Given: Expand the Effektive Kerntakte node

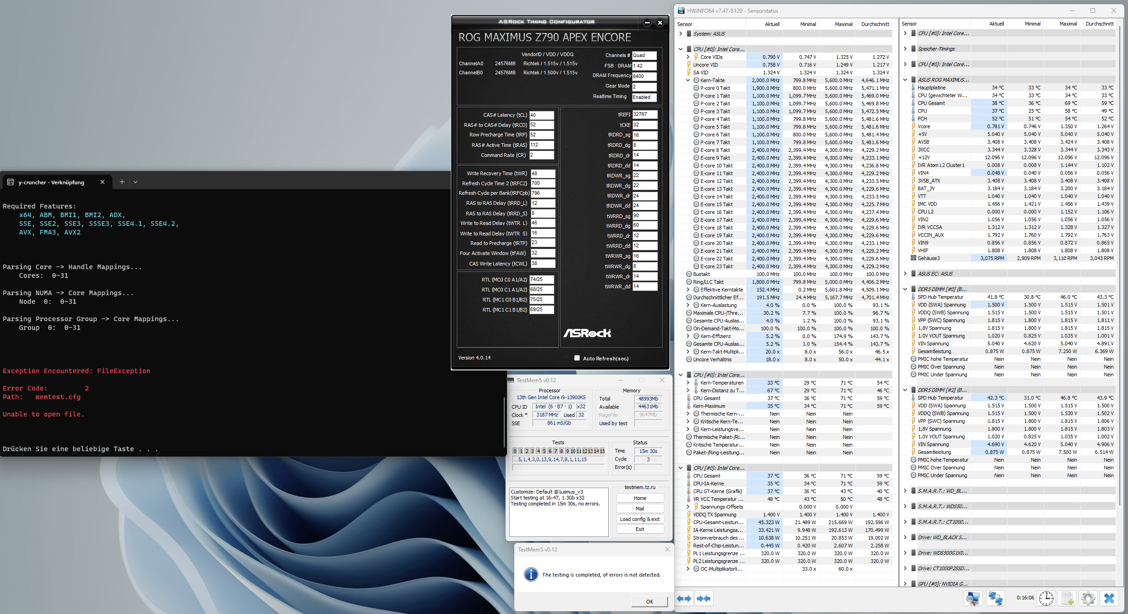Looking at the screenshot, I should click(x=688, y=290).
